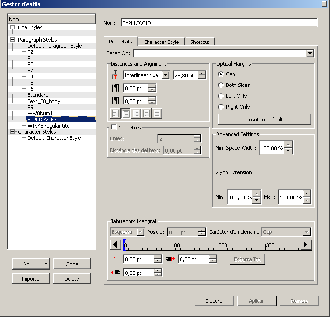Select Right Only optical margins

coord(221,107)
